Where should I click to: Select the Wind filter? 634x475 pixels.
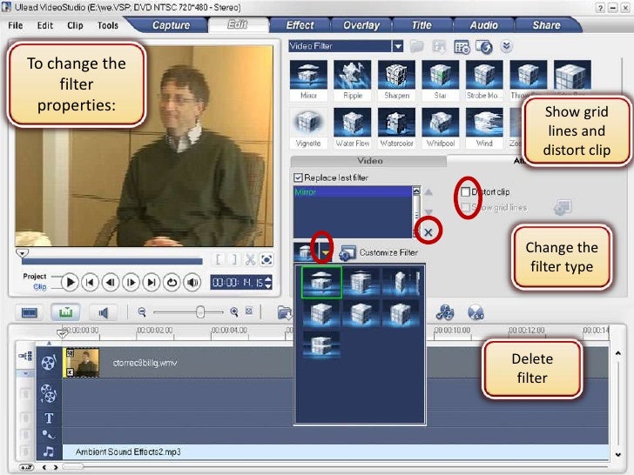click(484, 122)
